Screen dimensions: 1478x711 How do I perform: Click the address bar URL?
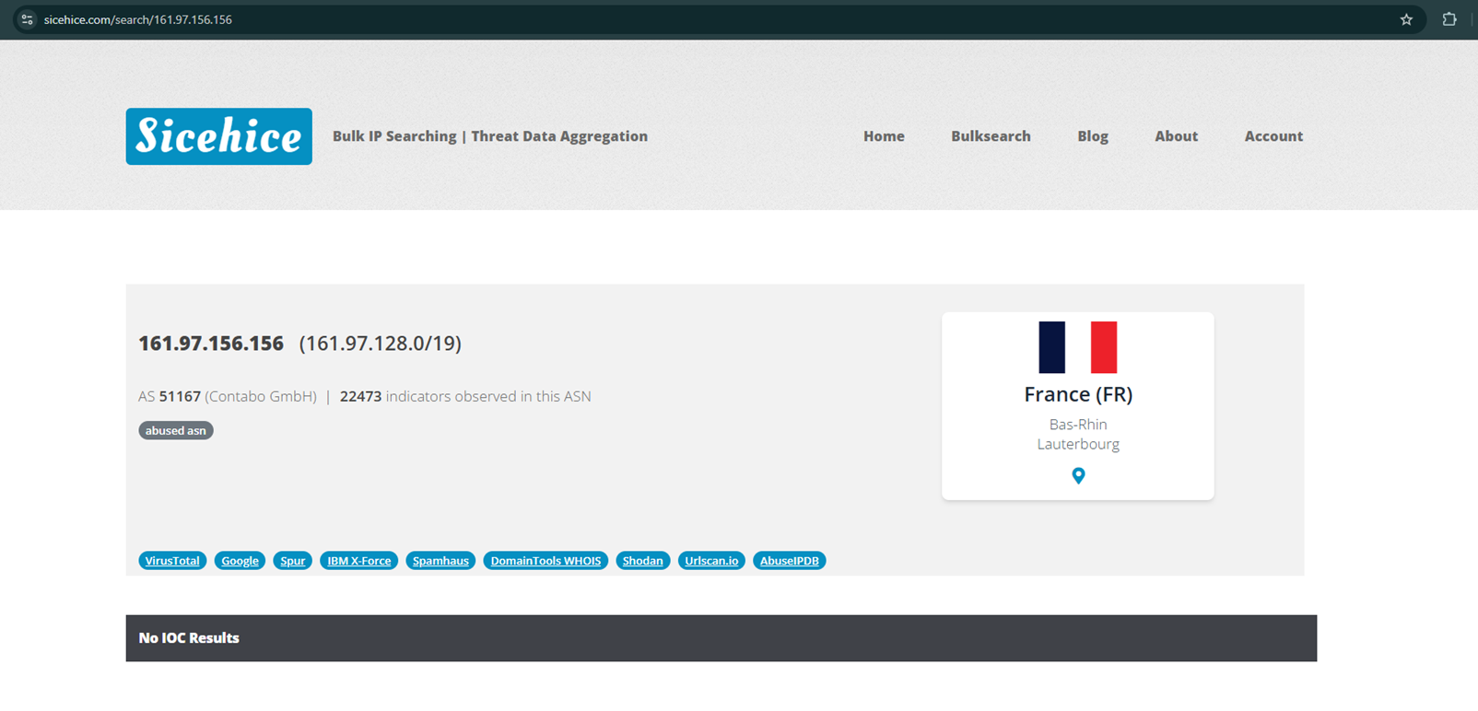(x=138, y=19)
